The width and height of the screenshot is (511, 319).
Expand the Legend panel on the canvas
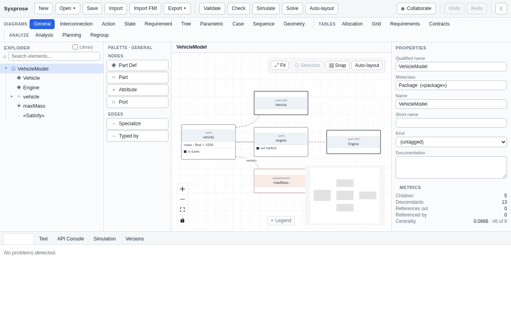tap(281, 221)
